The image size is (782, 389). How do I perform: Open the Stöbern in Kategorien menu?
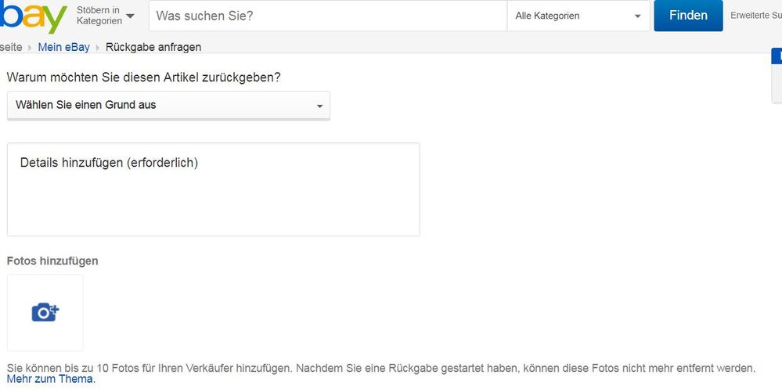(x=99, y=16)
